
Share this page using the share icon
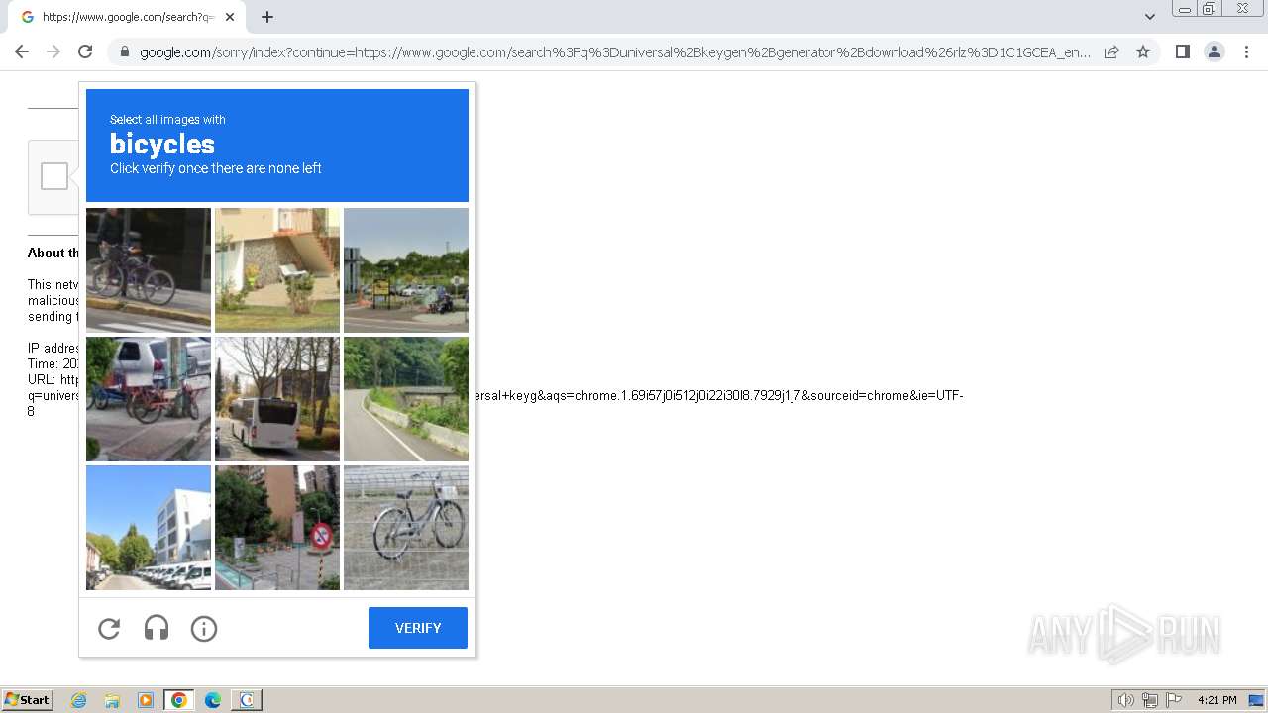[1111, 51]
